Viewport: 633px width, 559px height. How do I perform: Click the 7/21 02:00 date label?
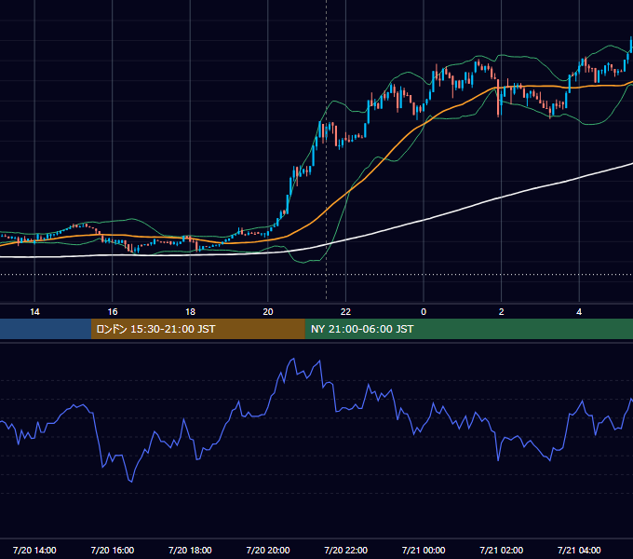point(502,550)
